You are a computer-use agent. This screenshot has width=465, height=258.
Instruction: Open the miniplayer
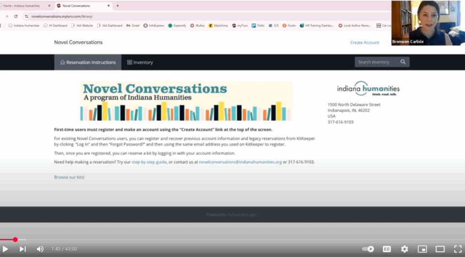pos(422,249)
